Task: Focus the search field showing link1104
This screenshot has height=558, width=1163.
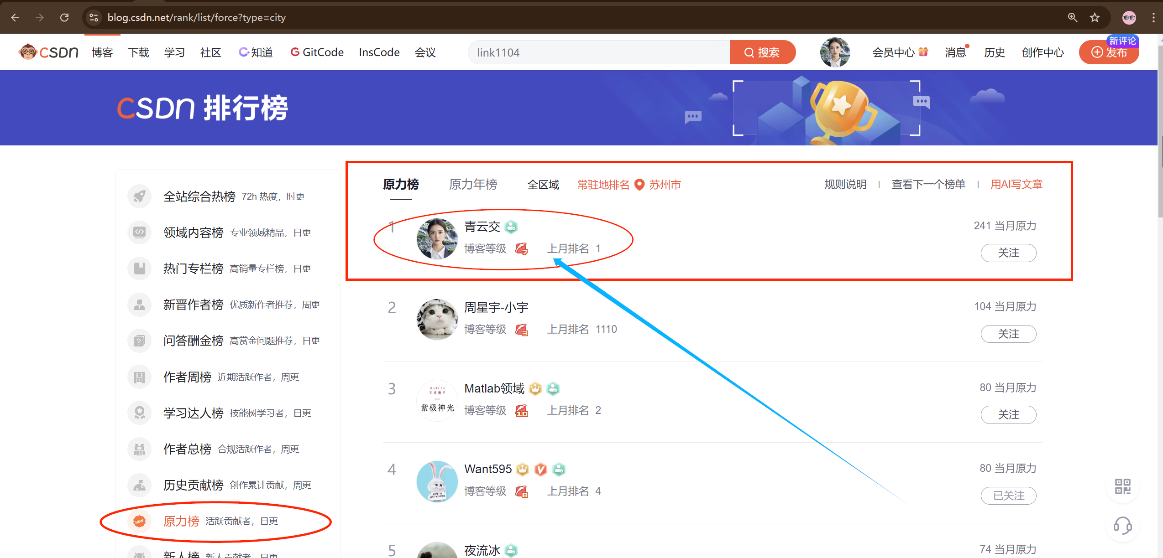Action: 599,52
